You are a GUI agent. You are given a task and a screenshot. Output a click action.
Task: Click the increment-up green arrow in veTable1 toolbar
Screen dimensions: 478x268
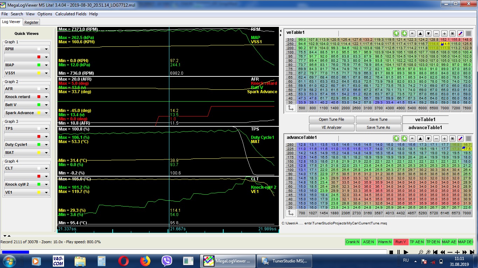click(x=396, y=33)
